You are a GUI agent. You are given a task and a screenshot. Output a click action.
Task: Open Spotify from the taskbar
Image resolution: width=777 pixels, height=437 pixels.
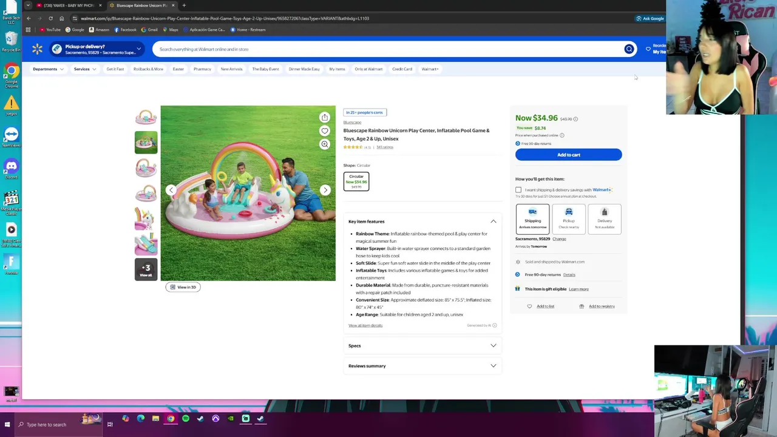pyautogui.click(x=186, y=418)
